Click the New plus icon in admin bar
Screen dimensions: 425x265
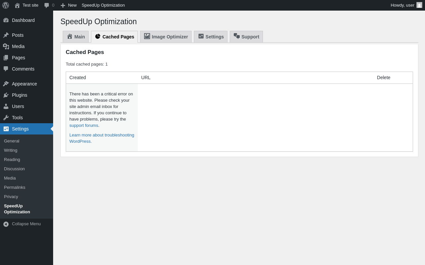click(63, 5)
